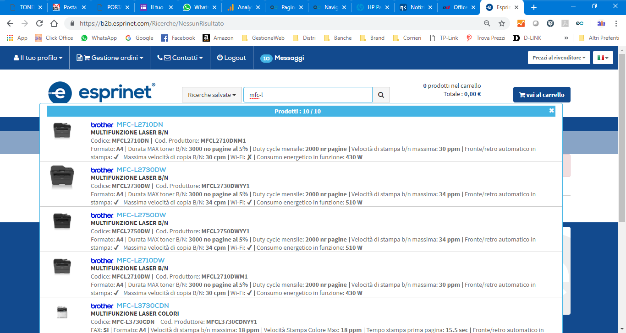Expand the 'Gestione ordini' menu

[x=110, y=58]
